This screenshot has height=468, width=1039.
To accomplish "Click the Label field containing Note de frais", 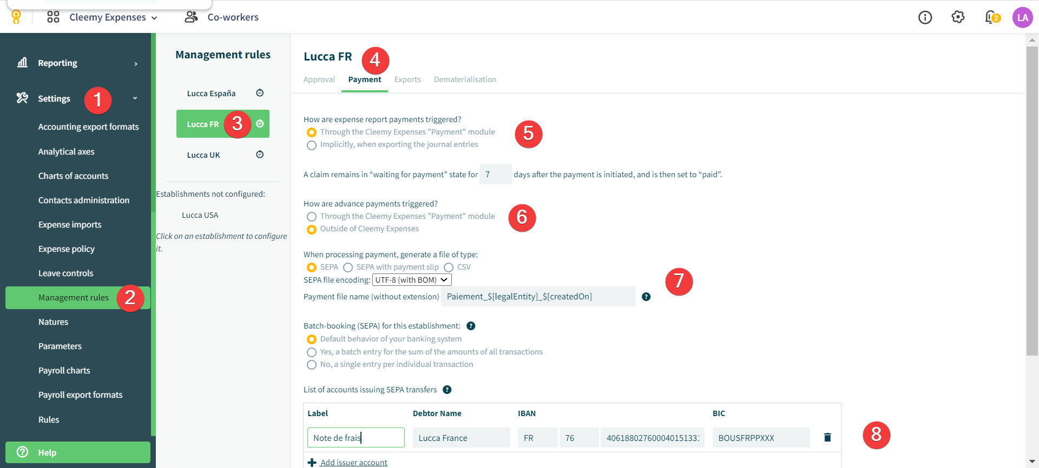I will click(x=356, y=438).
